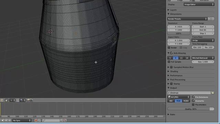220x124 pixels.
Task: Open the No Sync dropdown
Action: point(22,121)
